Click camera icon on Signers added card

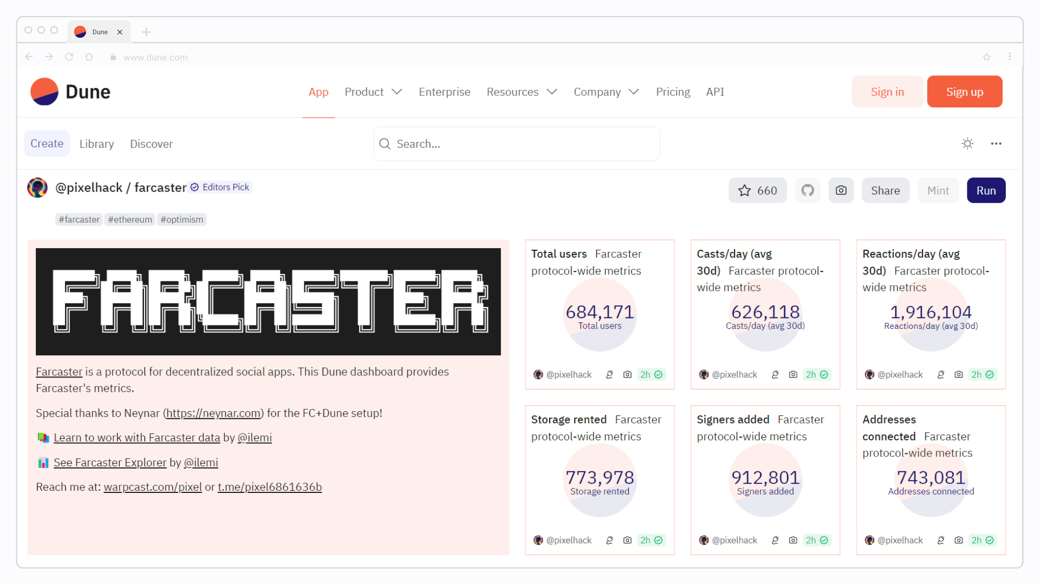point(793,540)
